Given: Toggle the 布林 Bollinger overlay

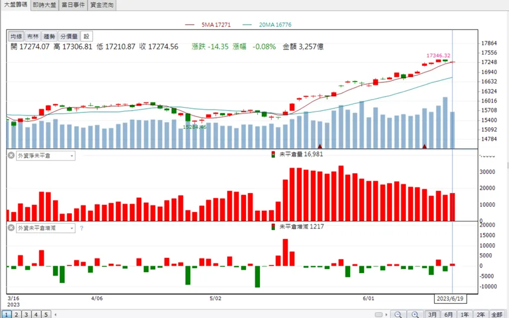Looking at the screenshot, I should click(x=33, y=37).
